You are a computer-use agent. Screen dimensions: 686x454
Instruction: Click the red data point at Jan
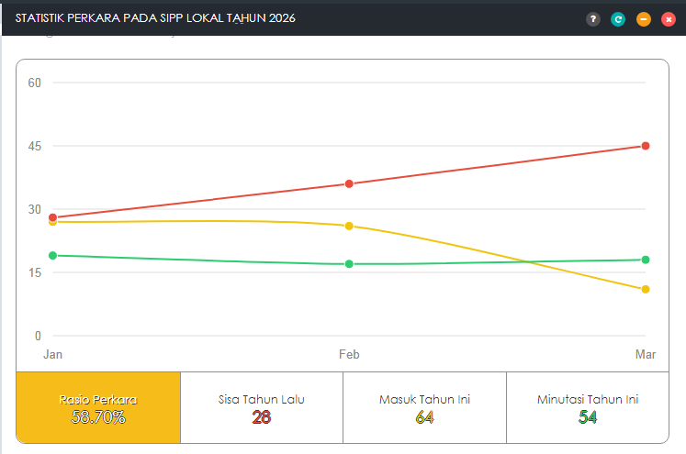pyautogui.click(x=53, y=217)
